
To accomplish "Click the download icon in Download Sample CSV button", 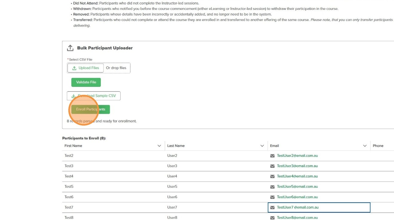I will click(x=73, y=96).
